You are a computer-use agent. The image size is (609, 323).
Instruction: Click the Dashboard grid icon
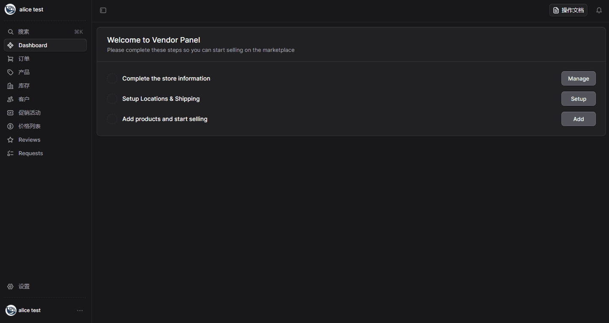(11, 46)
